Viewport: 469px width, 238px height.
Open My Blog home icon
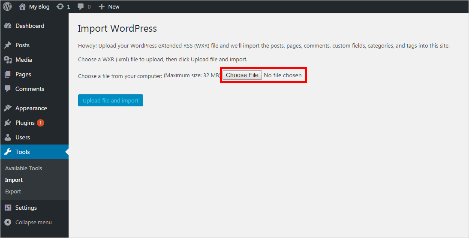pos(23,7)
